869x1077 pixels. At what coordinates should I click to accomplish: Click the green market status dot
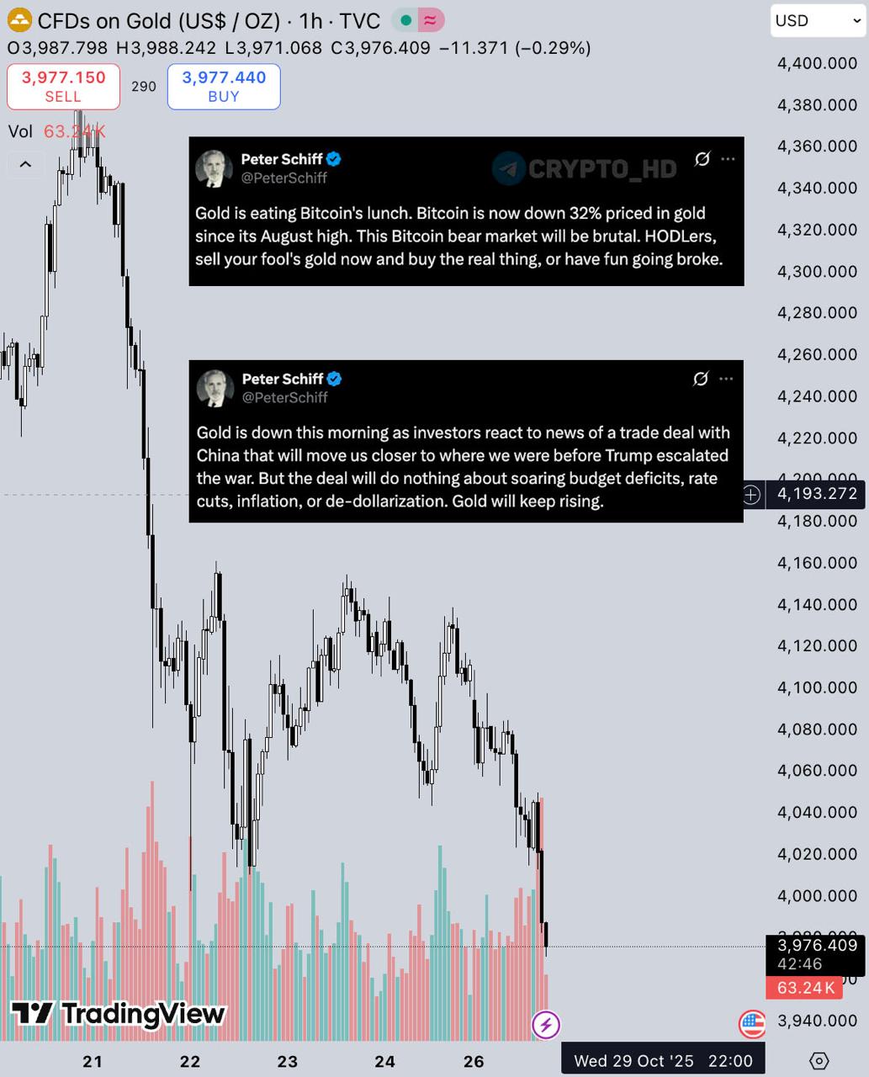pos(406,20)
